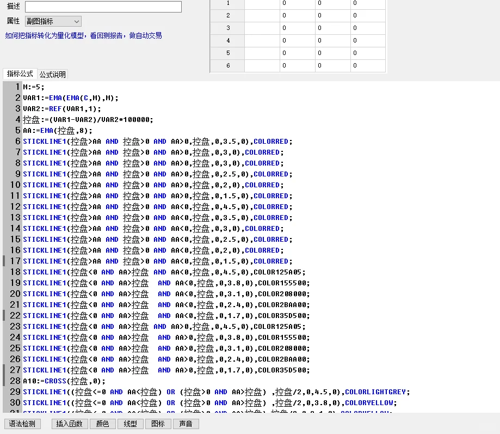The image size is (500, 434).
Task: Click COLOR155500 on code line 19
Action: point(282,283)
